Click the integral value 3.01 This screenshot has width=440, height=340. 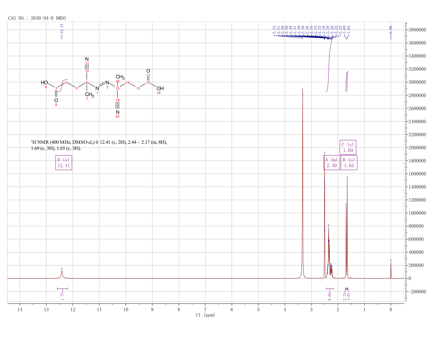tap(348, 296)
